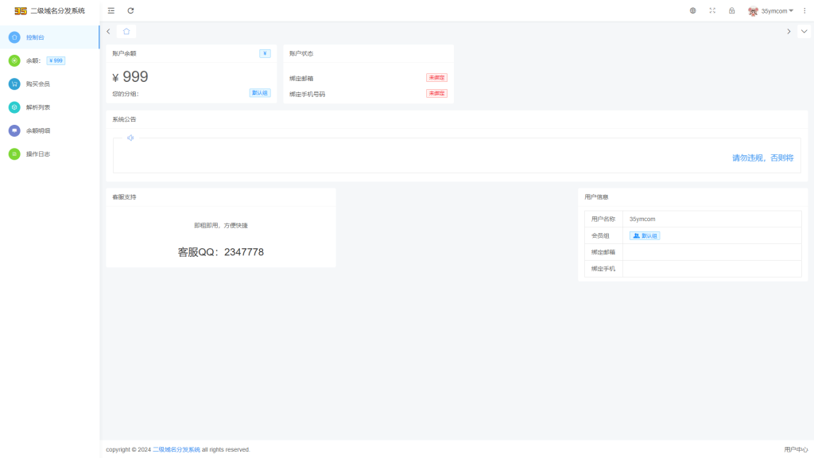Click the globe icon in the header
The width and height of the screenshot is (814, 458).
coord(692,10)
